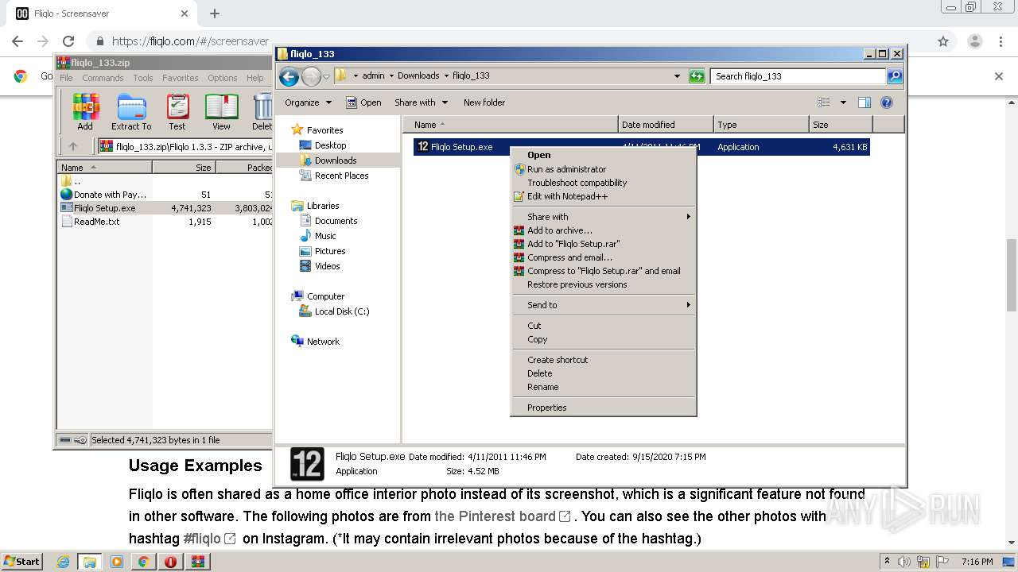
Task: Open Organize dropdown menu
Action: click(308, 102)
